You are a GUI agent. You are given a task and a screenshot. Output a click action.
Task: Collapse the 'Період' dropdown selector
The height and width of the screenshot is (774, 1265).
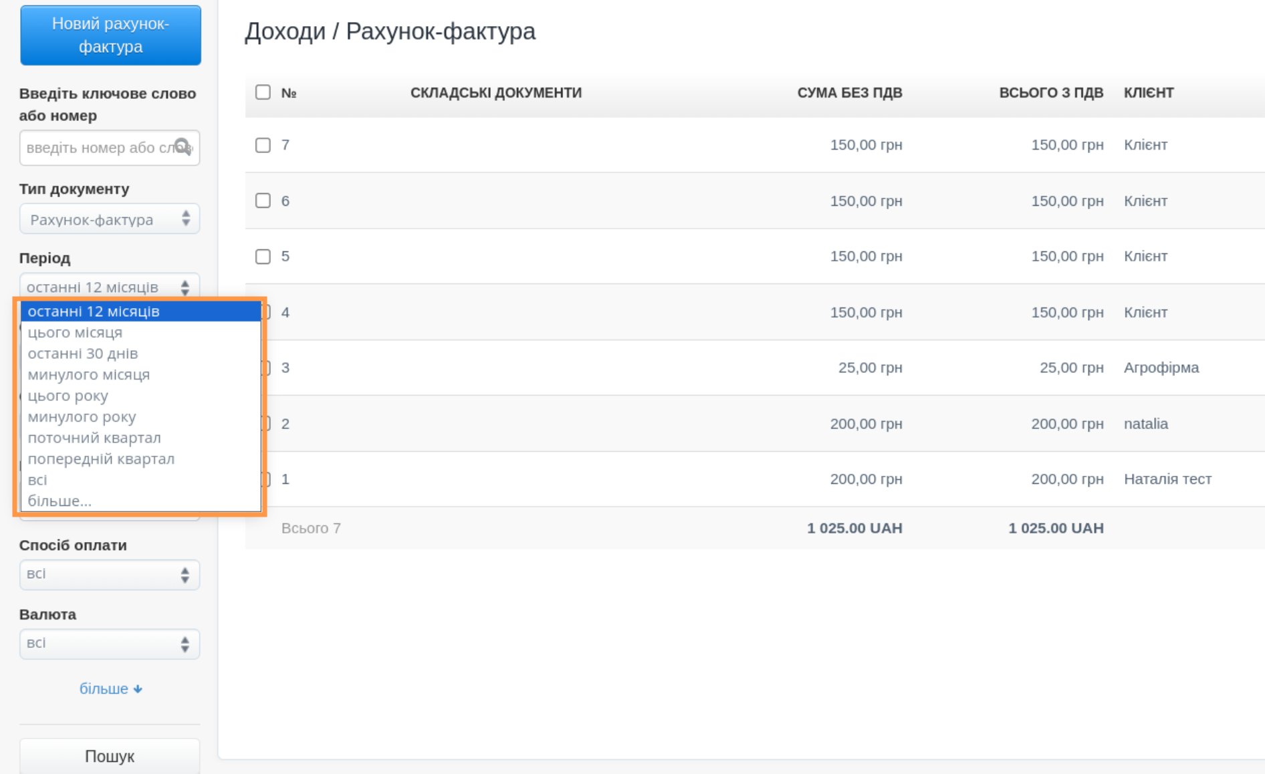point(110,287)
